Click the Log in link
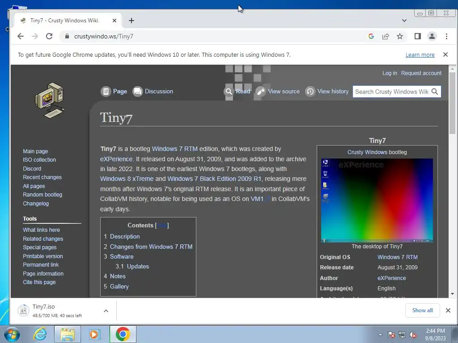The height and width of the screenshot is (343, 458). [390, 73]
